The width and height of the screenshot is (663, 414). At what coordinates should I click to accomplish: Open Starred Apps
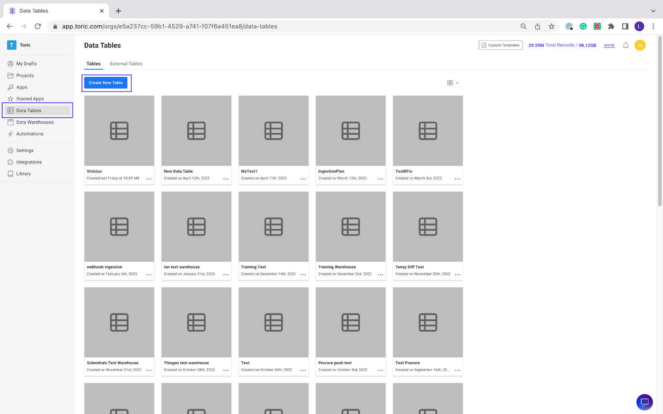click(30, 99)
